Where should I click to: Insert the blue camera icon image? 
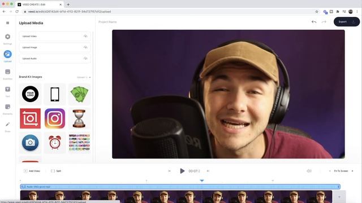30,143
